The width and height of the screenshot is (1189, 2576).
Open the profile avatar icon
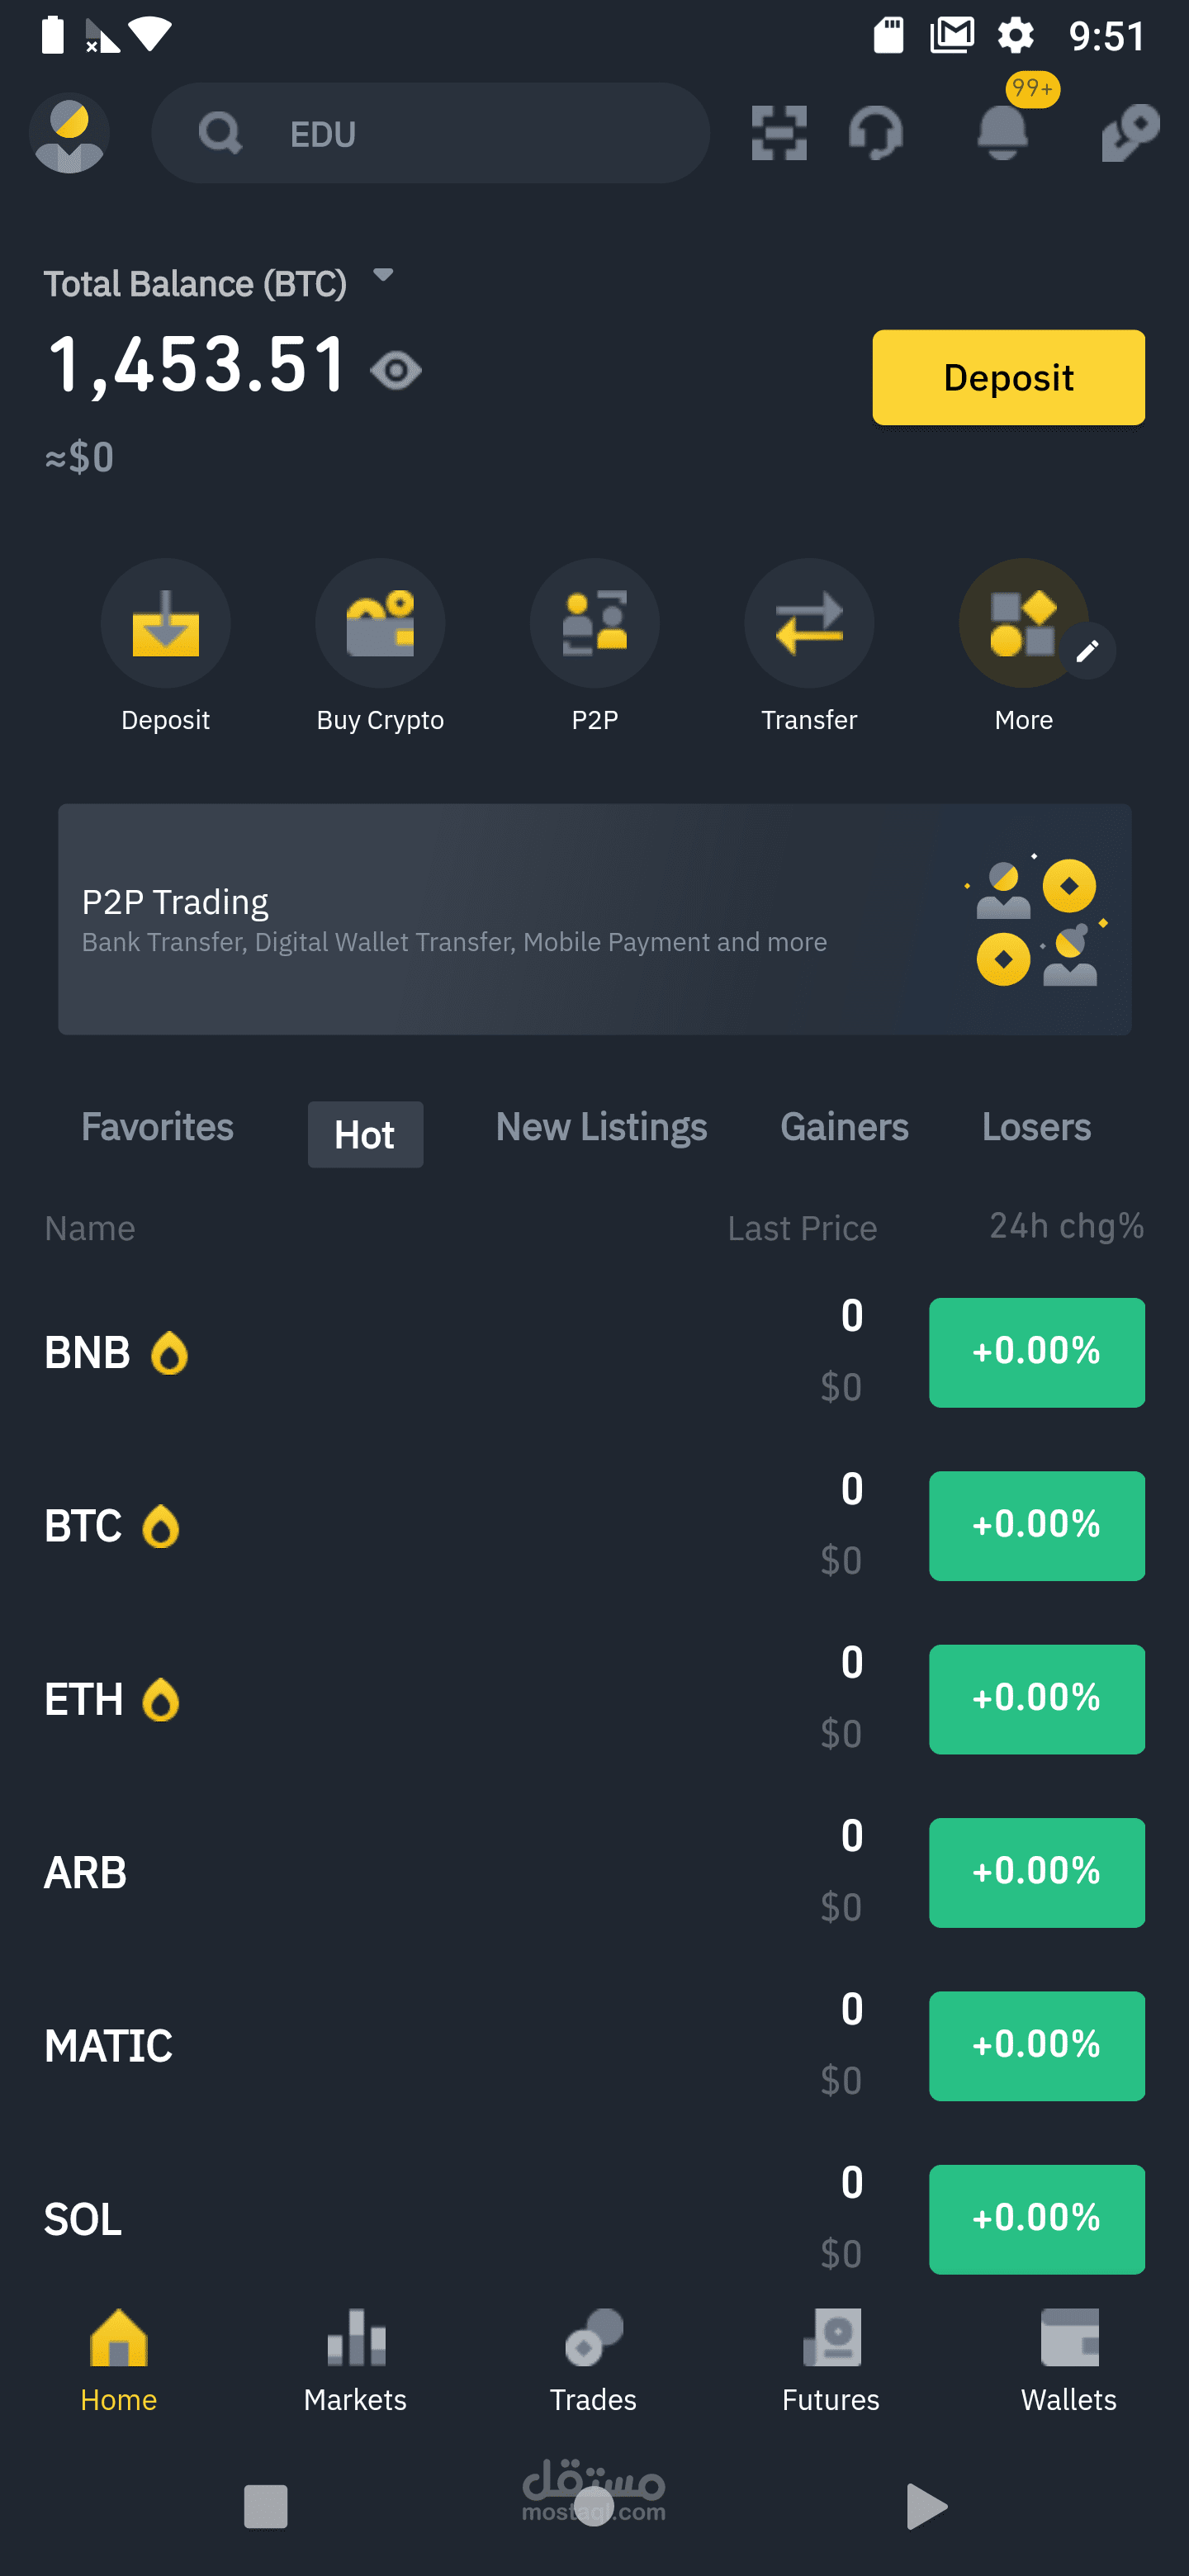[69, 133]
